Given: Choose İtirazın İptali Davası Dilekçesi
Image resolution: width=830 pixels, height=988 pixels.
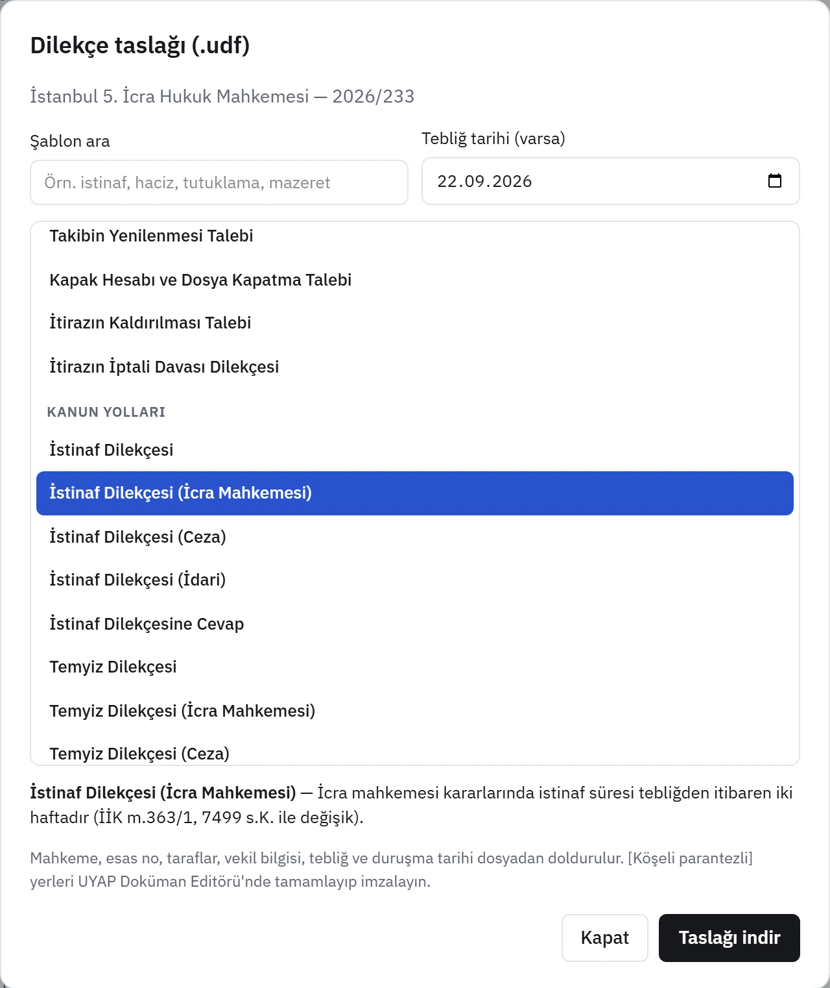Looking at the screenshot, I should pos(415,367).
